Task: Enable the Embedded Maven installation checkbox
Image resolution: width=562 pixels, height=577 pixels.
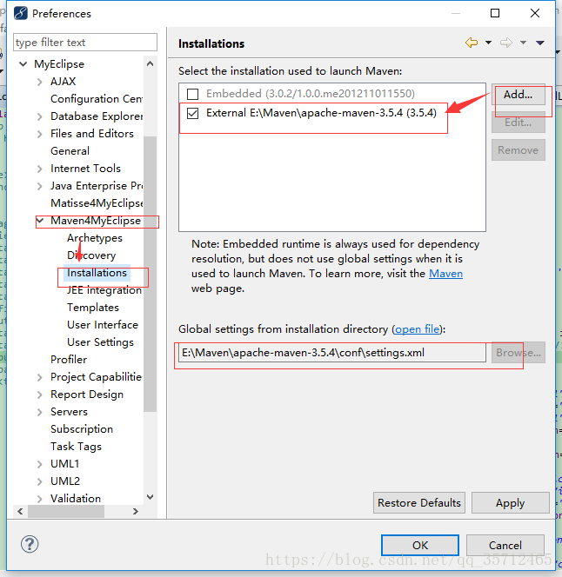Action: pyautogui.click(x=192, y=94)
